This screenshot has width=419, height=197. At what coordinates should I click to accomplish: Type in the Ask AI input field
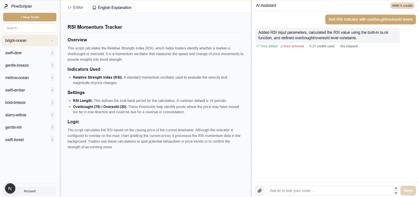[x=330, y=190]
